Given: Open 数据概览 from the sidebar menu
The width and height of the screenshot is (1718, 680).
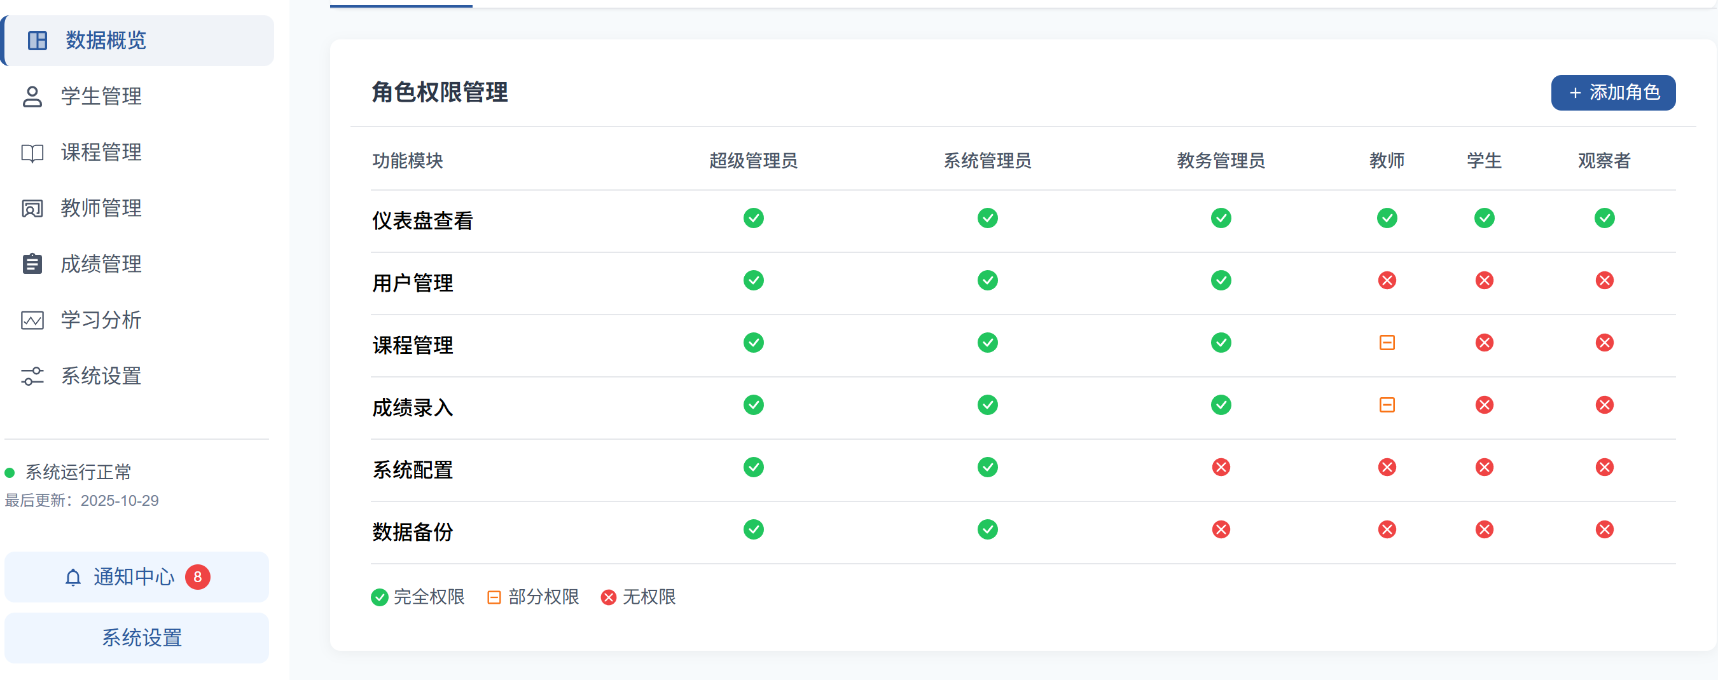Looking at the screenshot, I should tap(105, 41).
